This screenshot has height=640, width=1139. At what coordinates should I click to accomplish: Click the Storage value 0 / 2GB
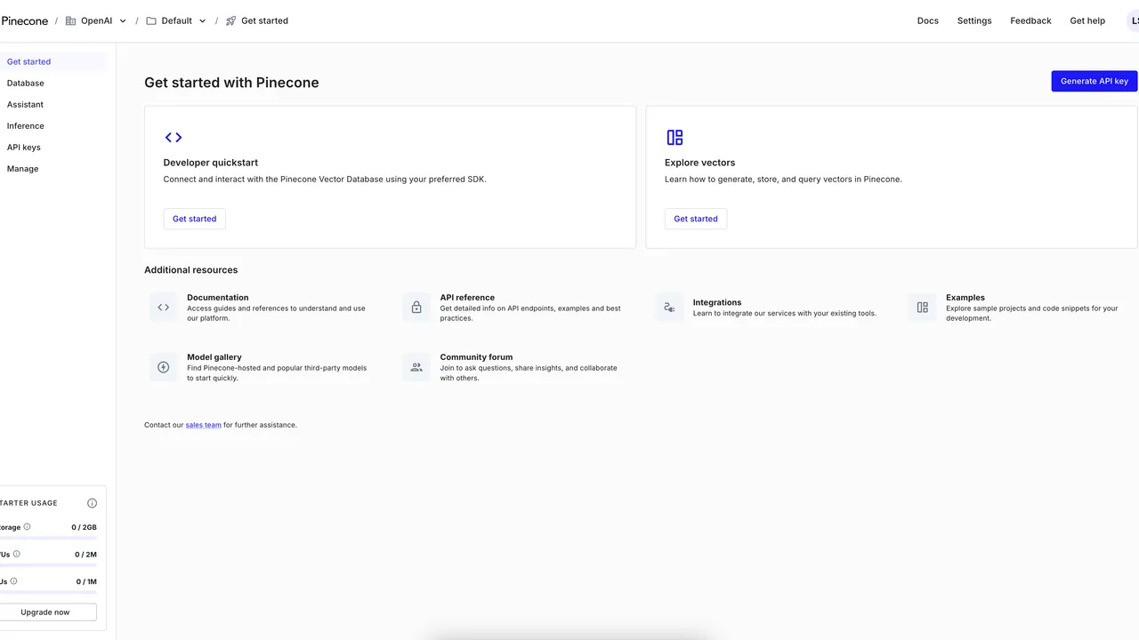(85, 528)
